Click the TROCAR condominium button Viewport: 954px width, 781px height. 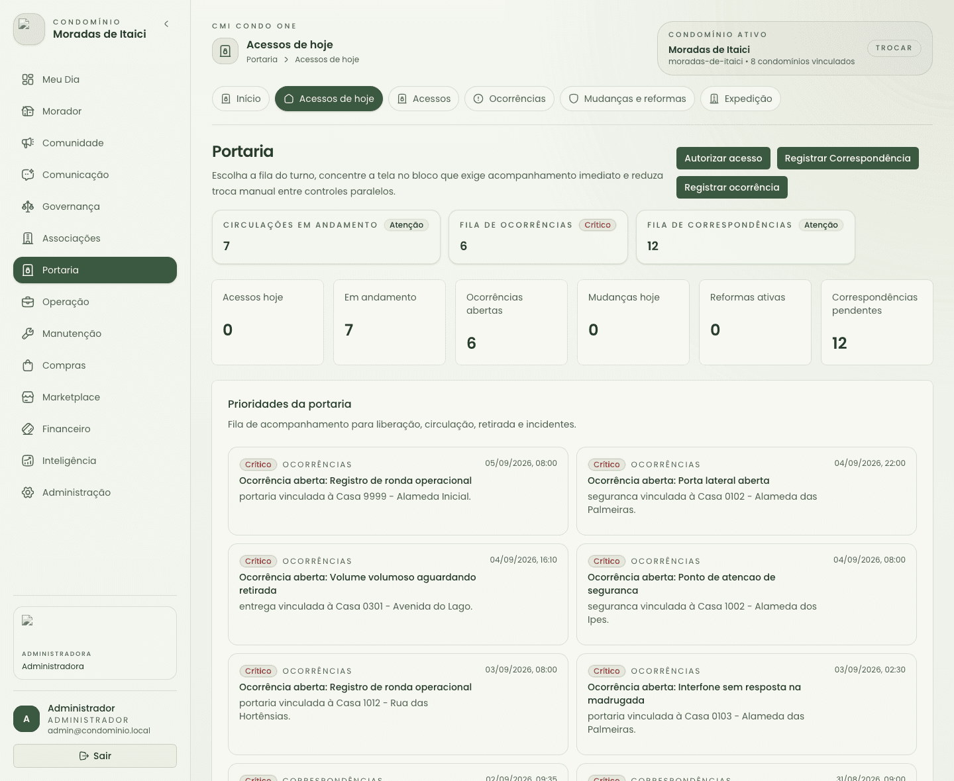click(894, 48)
